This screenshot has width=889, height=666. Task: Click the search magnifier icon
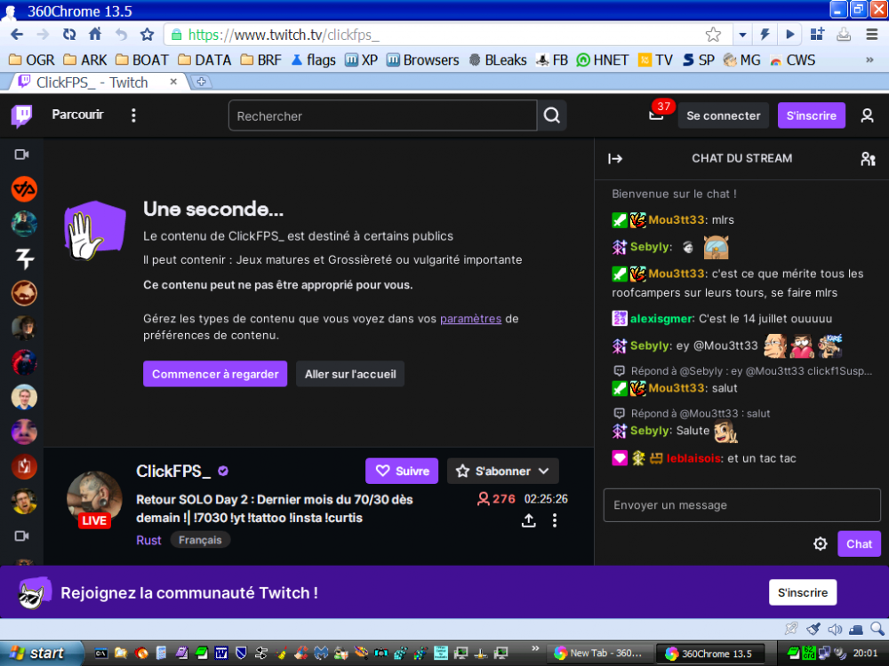pos(551,115)
